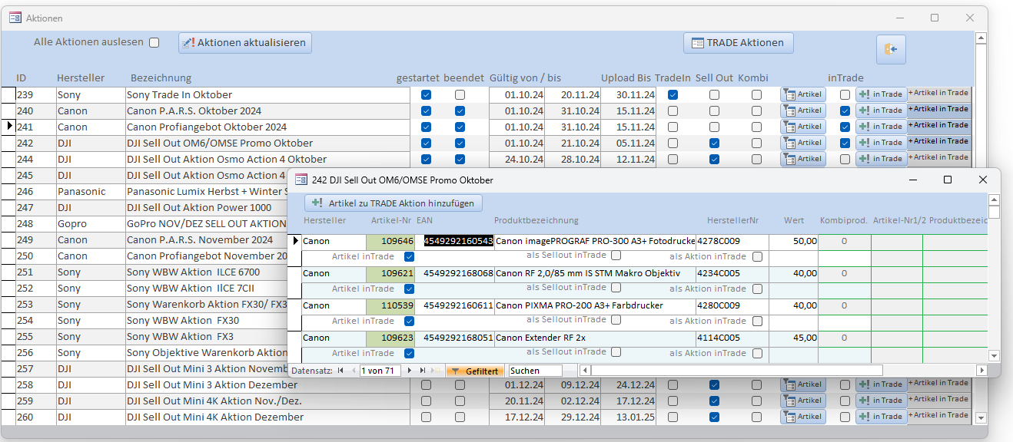Click 'Canon PIXMA PRO-200 A3+ Farbdrucker' cell

click(595, 305)
